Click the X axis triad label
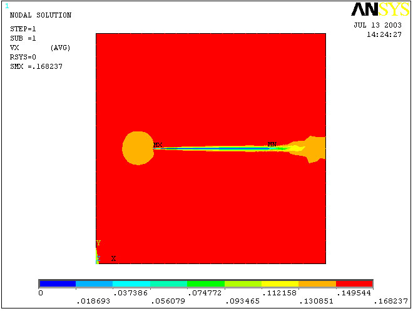 (113, 258)
